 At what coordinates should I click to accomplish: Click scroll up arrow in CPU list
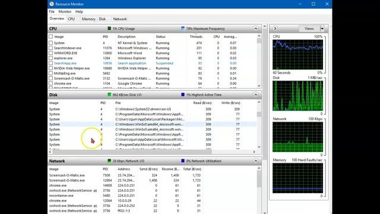(x=259, y=36)
